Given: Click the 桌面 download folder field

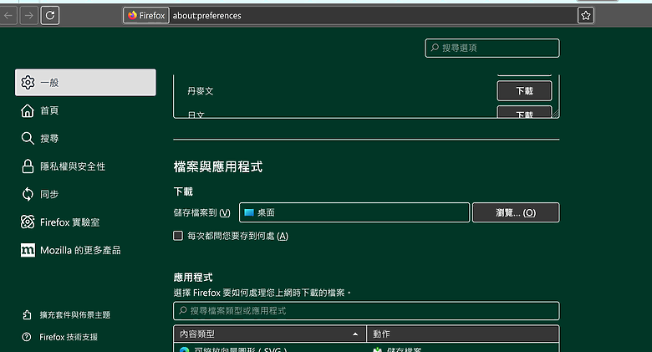Looking at the screenshot, I should point(354,212).
